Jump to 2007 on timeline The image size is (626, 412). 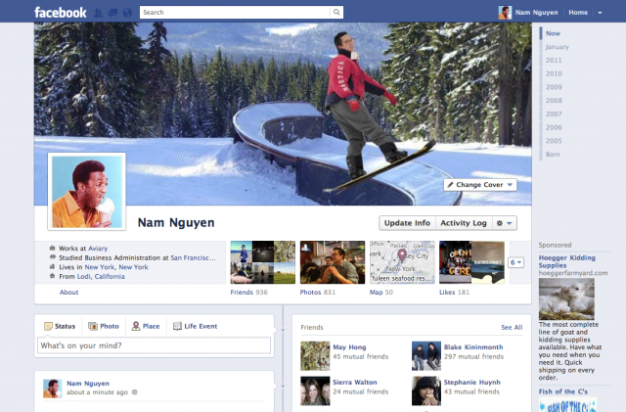pos(554,114)
